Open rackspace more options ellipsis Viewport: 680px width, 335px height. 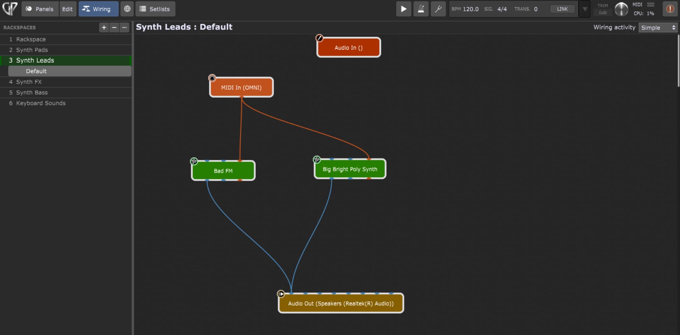click(124, 27)
